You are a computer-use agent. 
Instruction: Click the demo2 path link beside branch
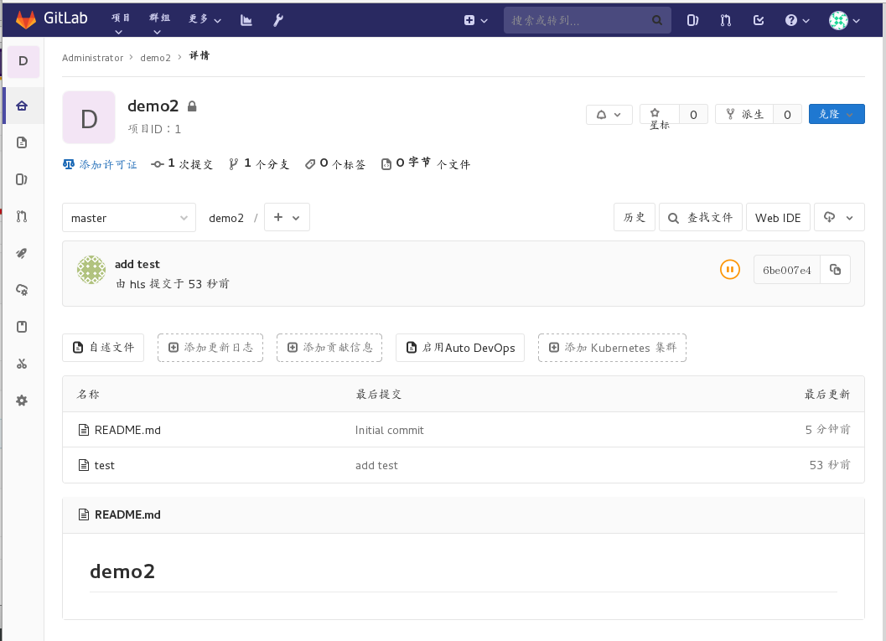(226, 218)
